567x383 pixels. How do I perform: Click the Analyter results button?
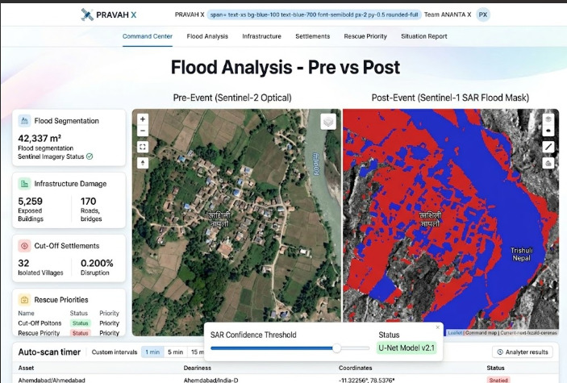[523, 352]
